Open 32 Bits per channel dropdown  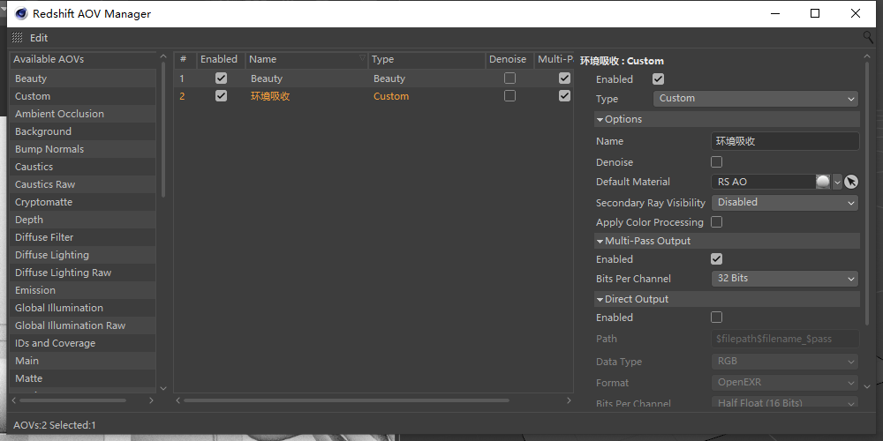pos(785,279)
